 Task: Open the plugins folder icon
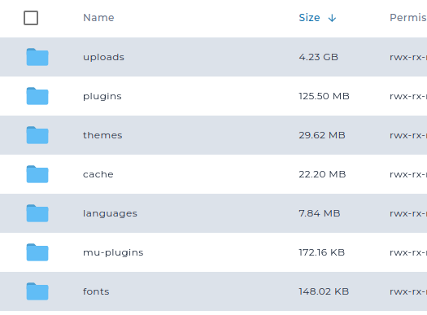(x=37, y=96)
